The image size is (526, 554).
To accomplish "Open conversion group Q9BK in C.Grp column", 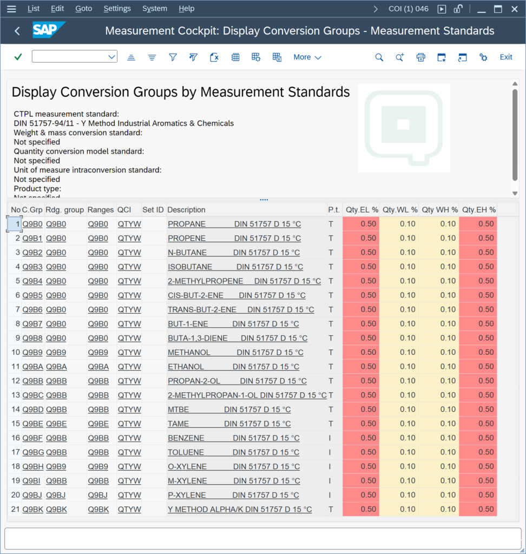I will [x=33, y=510].
